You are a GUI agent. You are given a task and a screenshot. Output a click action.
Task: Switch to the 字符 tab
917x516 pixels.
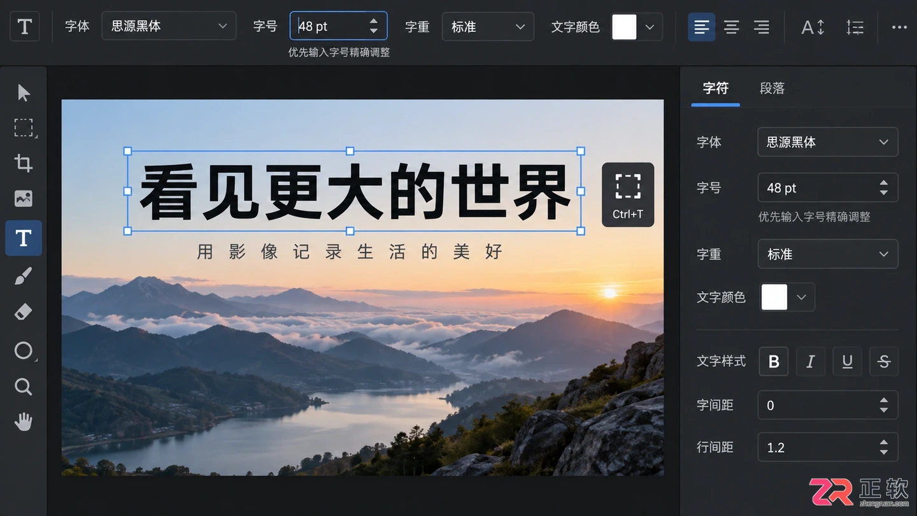point(715,88)
